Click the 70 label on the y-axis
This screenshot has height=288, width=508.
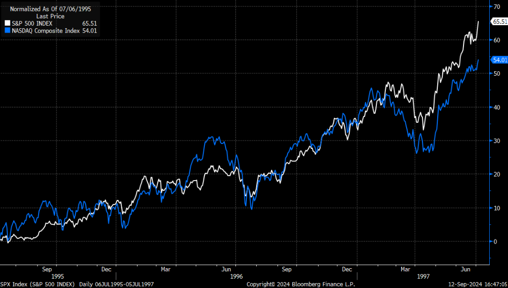tap(497, 6)
